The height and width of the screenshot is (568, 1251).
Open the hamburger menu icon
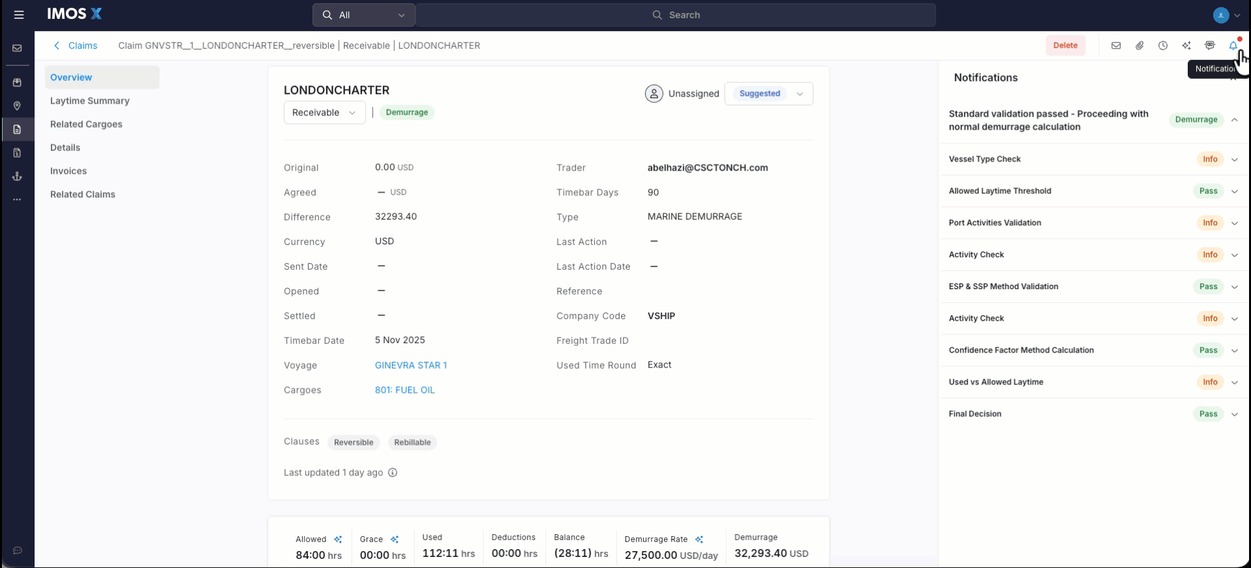[x=19, y=15]
